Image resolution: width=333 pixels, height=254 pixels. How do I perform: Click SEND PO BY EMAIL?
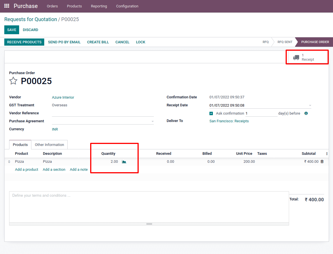click(x=64, y=42)
